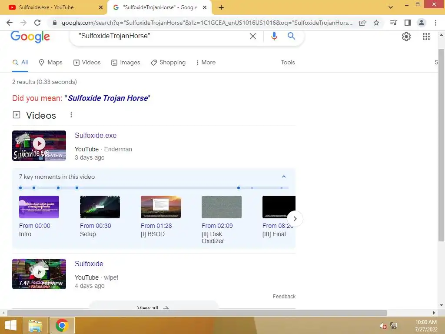Click the From 02:09 timestamp link
Image resolution: width=445 pixels, height=334 pixels.
(217, 226)
